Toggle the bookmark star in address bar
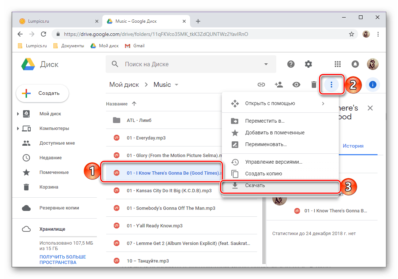Viewport: 398px width, 279px height. click(x=351, y=34)
